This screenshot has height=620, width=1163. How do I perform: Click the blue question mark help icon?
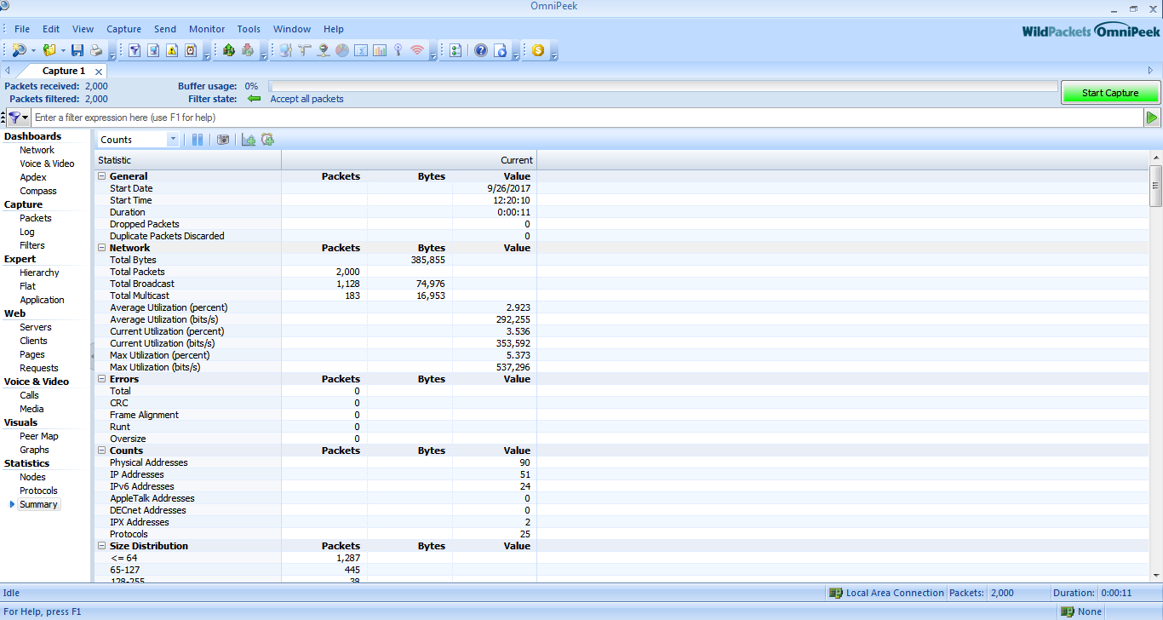click(481, 51)
